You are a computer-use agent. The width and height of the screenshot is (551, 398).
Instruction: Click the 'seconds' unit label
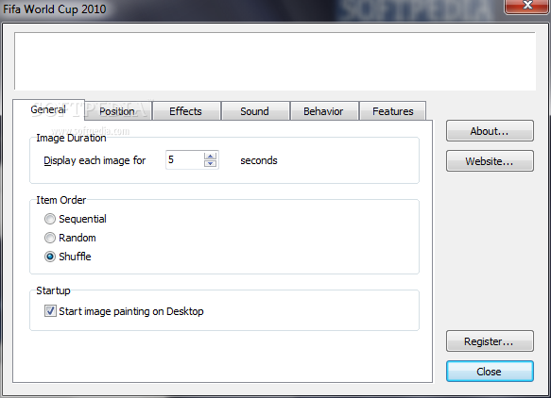click(259, 160)
